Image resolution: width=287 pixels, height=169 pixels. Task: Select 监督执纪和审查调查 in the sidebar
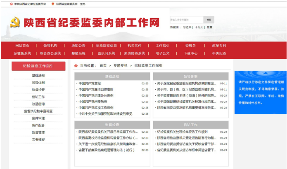click(x=38, y=111)
